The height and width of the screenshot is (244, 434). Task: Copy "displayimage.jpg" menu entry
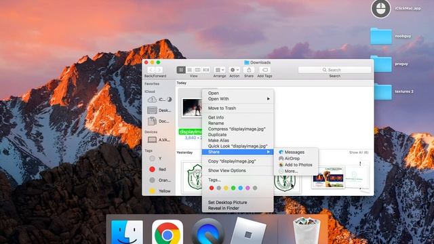click(x=238, y=161)
